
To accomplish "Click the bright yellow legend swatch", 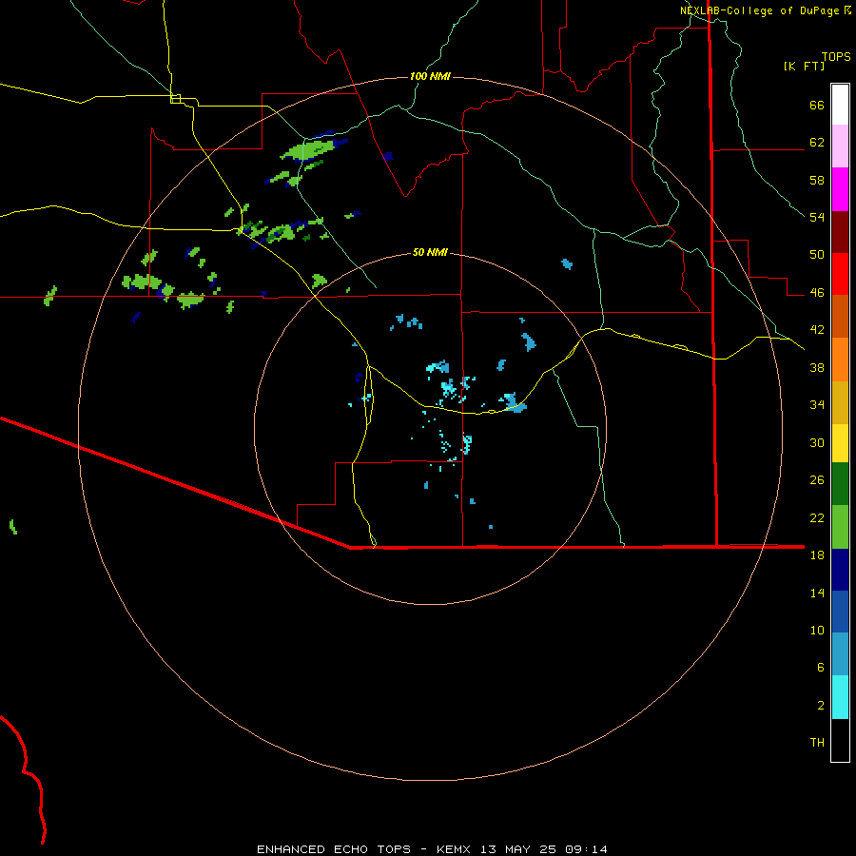I will point(840,442).
